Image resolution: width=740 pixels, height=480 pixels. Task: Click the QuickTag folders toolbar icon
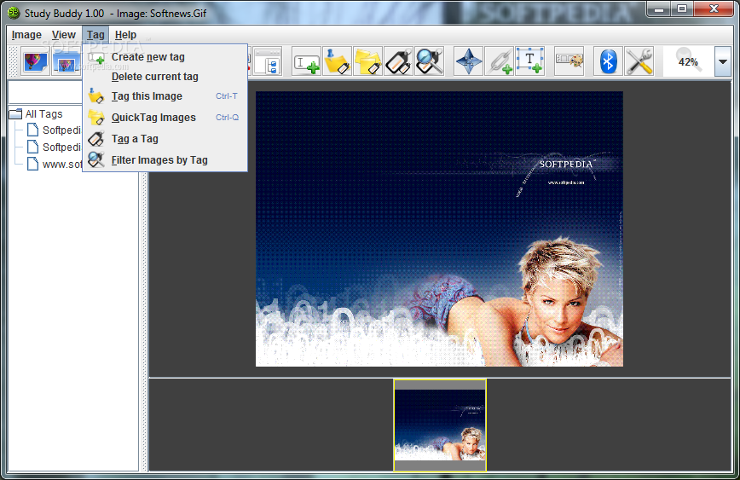coord(367,62)
